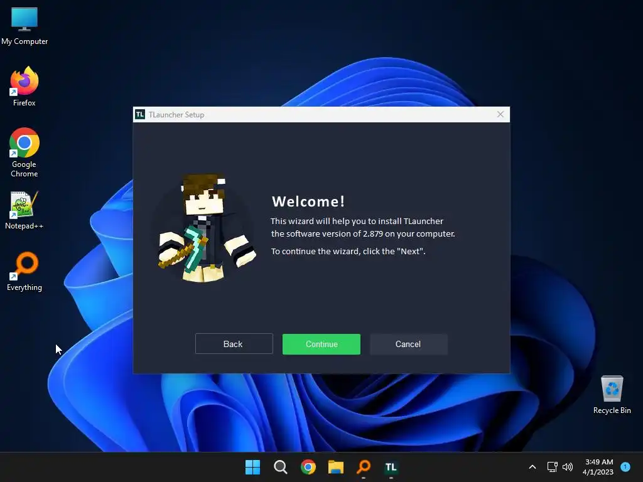
Task: Select the Notepad++ desktop shortcut
Action: coord(24,210)
